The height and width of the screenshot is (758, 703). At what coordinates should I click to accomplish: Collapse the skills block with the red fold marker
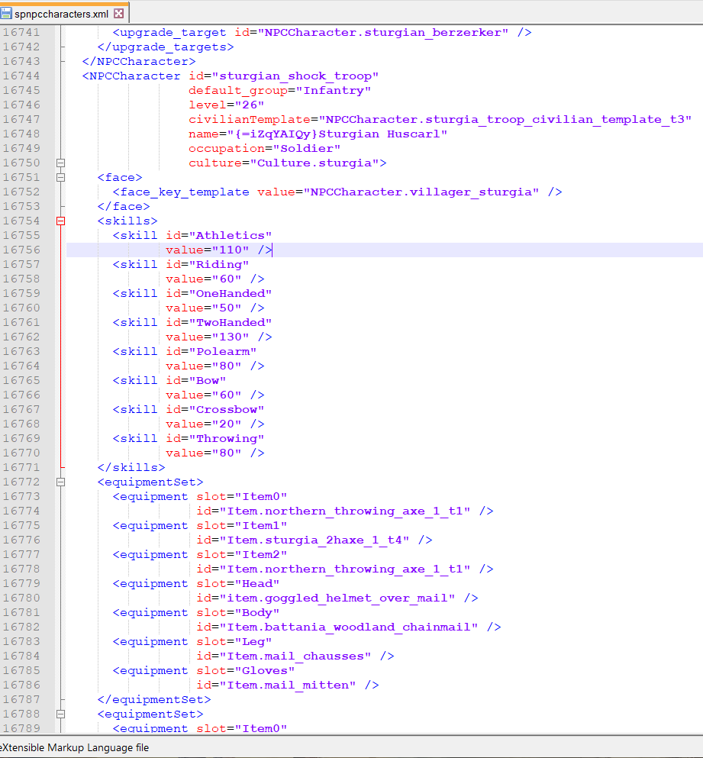click(x=61, y=221)
